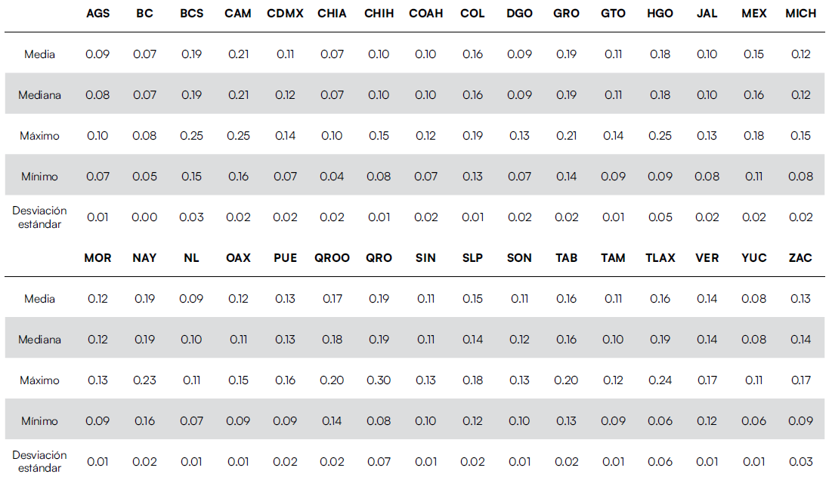
Task: Click the Mínimo value for CHIA
Action: [x=332, y=177]
